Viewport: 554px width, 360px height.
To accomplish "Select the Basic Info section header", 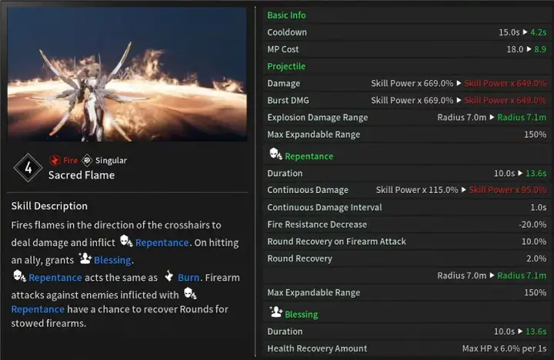I will pyautogui.click(x=286, y=15).
